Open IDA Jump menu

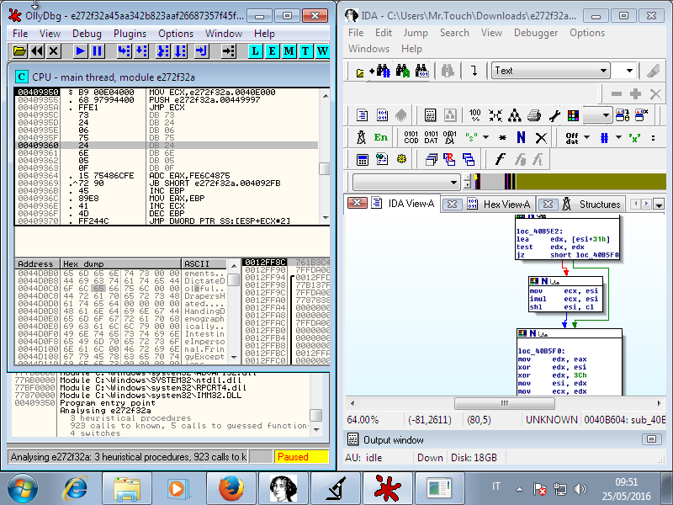click(x=416, y=33)
